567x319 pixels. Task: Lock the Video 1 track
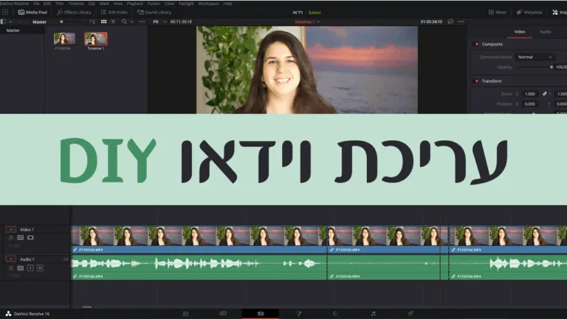(11, 238)
